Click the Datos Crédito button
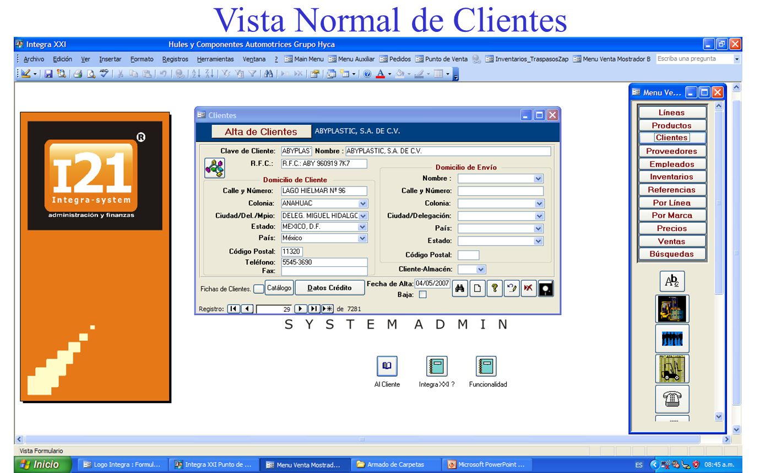Image resolution: width=760 pixels, height=473 pixels. coord(329,288)
